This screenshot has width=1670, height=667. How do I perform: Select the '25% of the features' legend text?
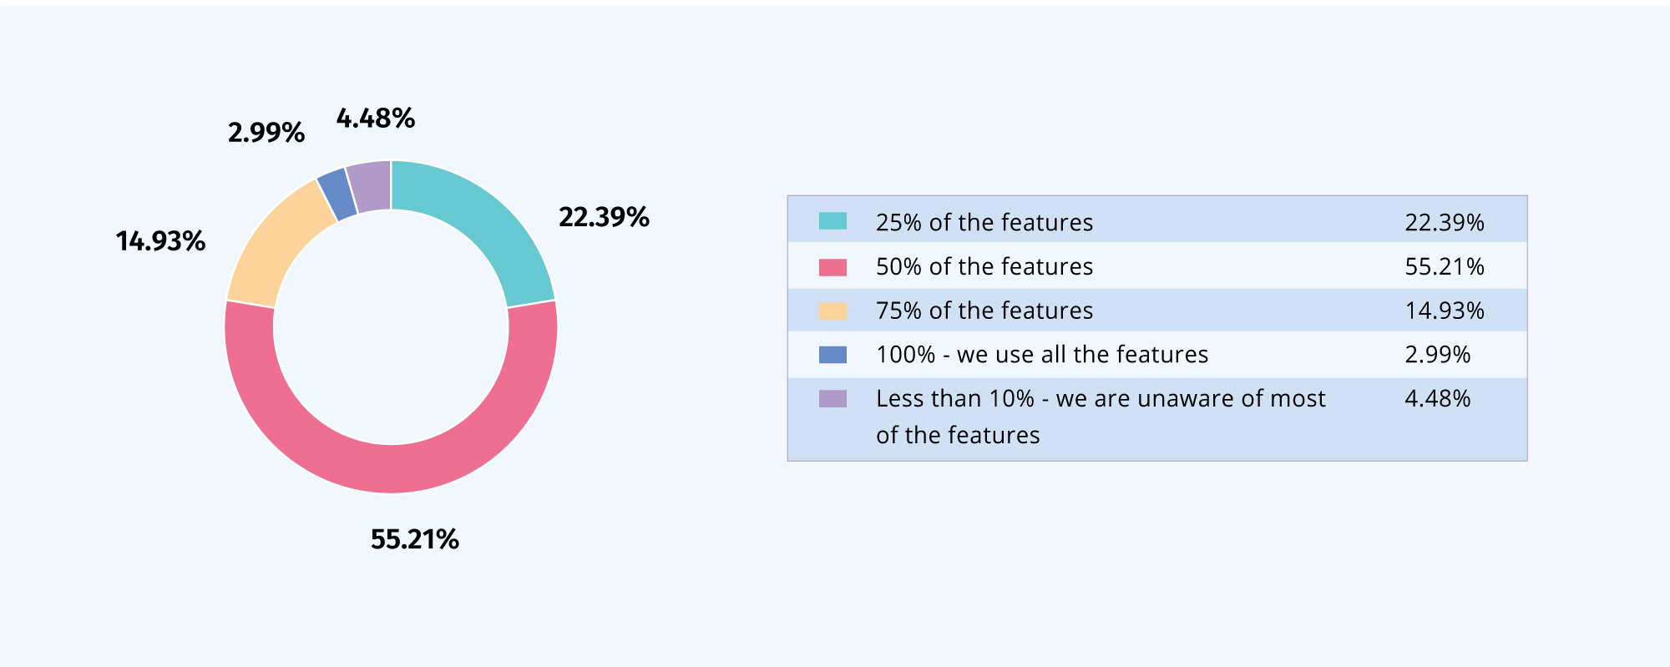(x=984, y=222)
